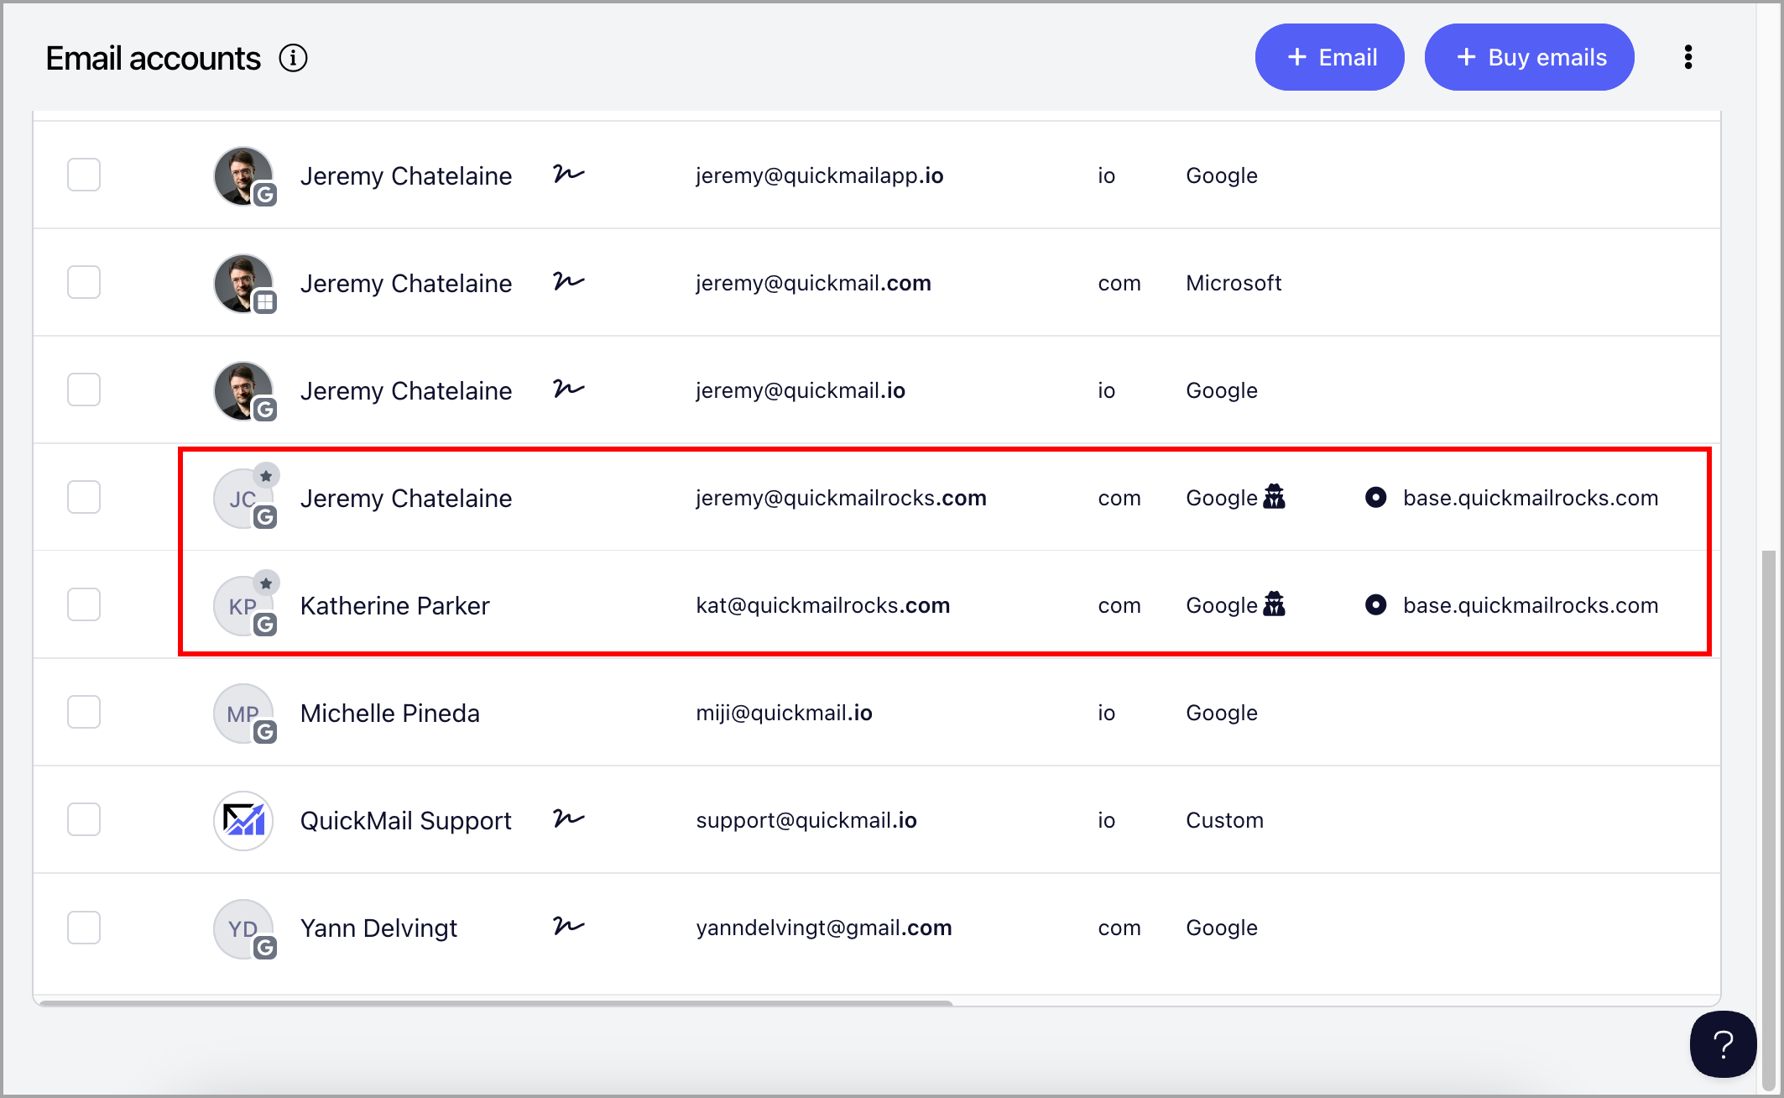Viewport: 1784px width, 1098px height.
Task: Tick checkbox for jeremy@quickmailrocks.com row
Action: point(84,497)
